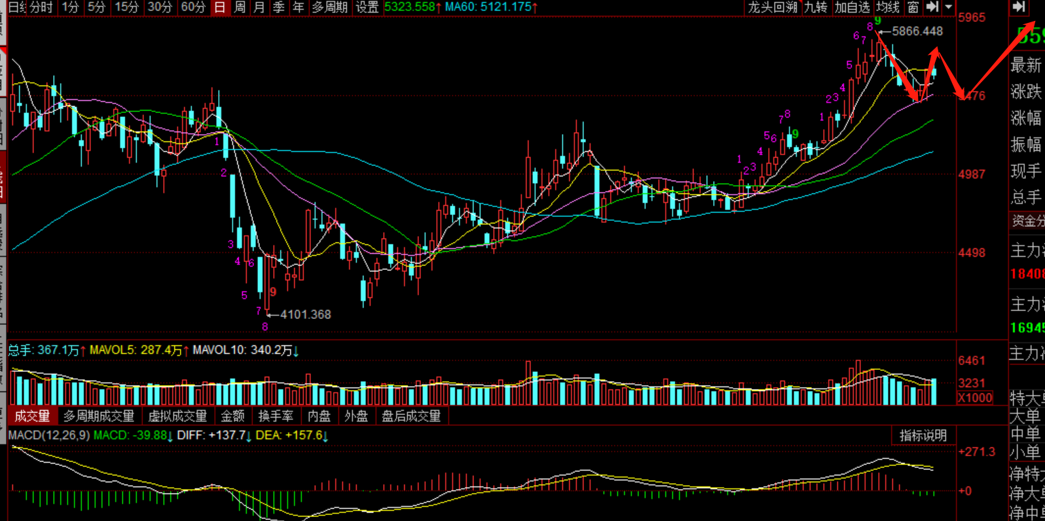Switch to the 年 yearly period
The width and height of the screenshot is (1045, 521).
299,7
